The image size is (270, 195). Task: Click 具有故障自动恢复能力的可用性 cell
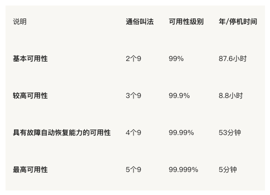62,132
